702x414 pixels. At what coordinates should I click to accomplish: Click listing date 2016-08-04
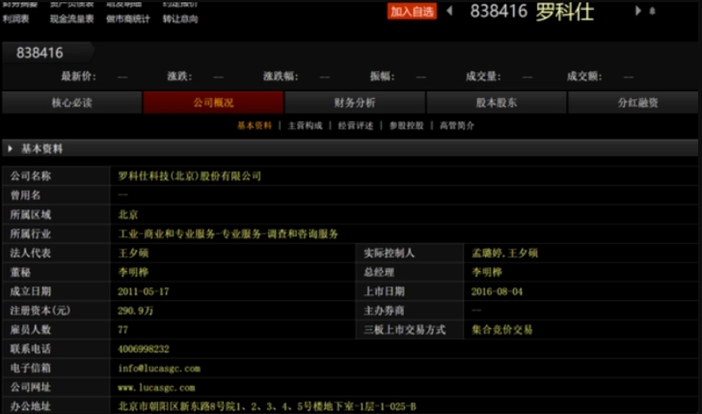(x=497, y=292)
